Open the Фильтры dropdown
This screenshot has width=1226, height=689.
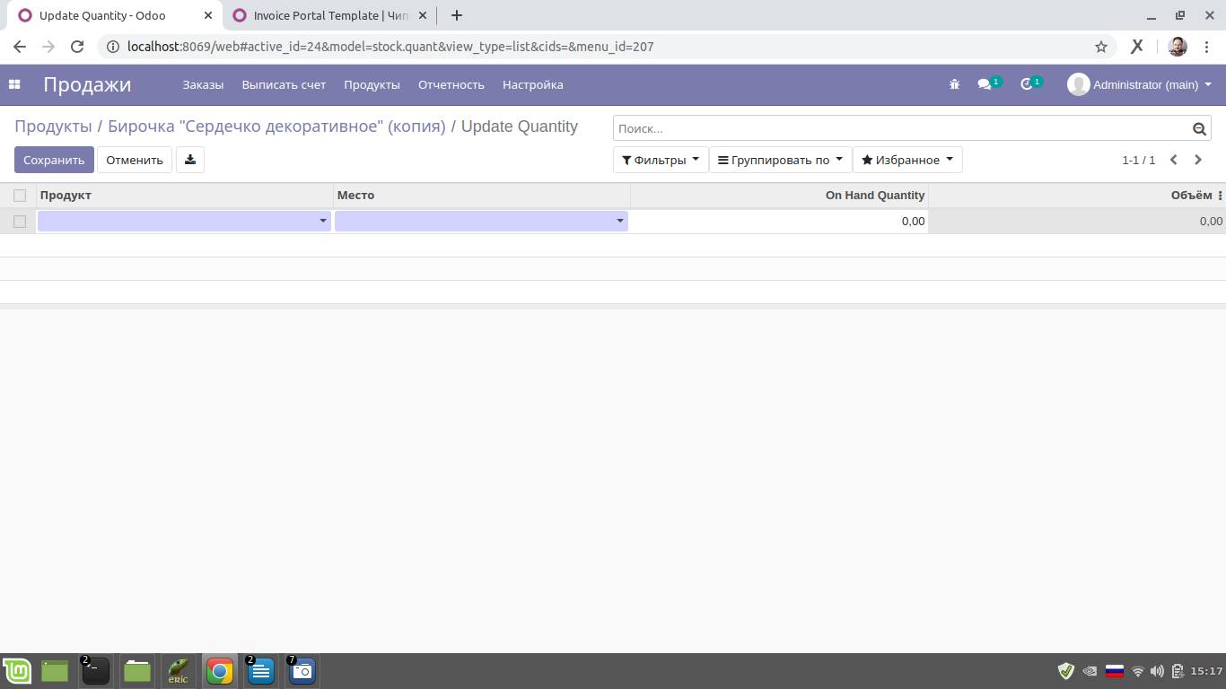coord(661,160)
